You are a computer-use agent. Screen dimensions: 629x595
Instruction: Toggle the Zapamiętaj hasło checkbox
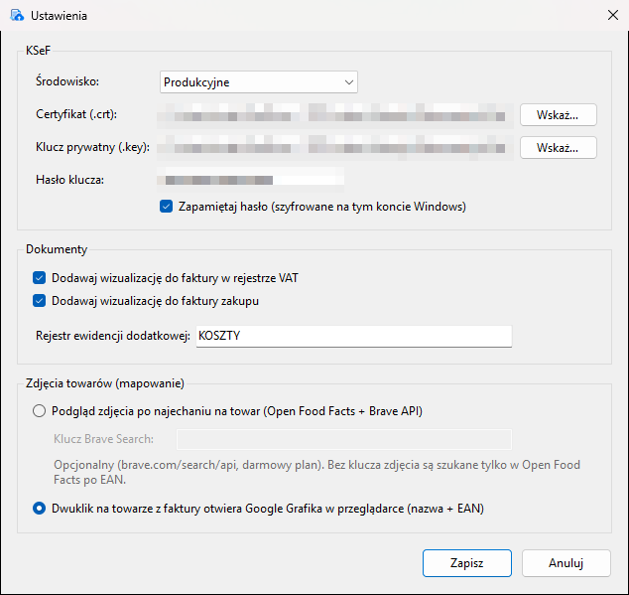coord(166,207)
